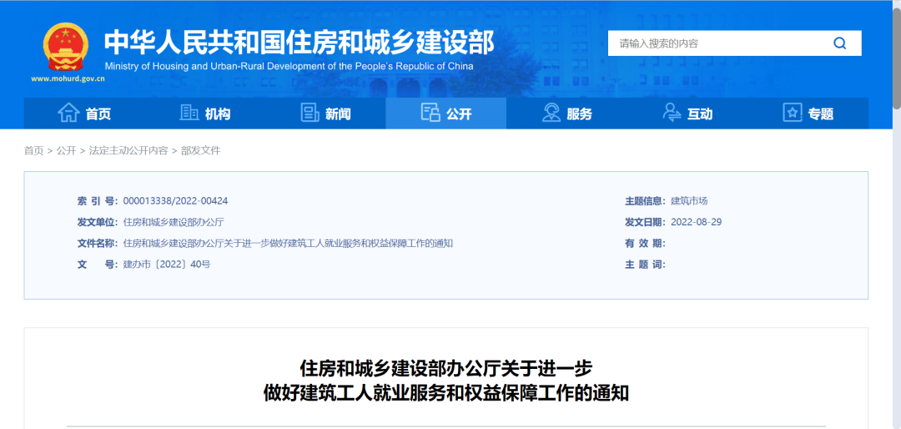
Task: Click the document icon beside 公开
Action: click(x=430, y=113)
